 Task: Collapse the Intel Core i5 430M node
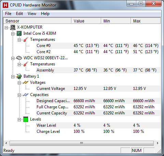pyautogui.click(x=13, y=34)
